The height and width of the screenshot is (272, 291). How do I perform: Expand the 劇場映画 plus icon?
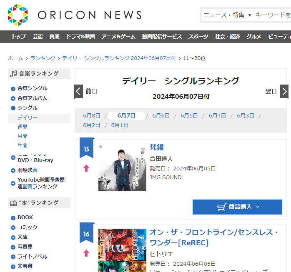[13, 170]
